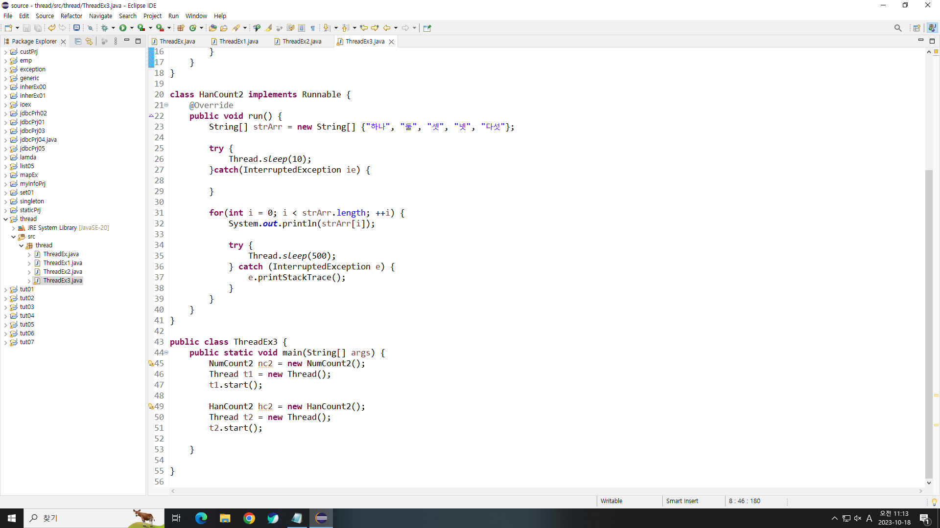Click the New file toolbar icon
The width and height of the screenshot is (940, 528).
[8, 28]
